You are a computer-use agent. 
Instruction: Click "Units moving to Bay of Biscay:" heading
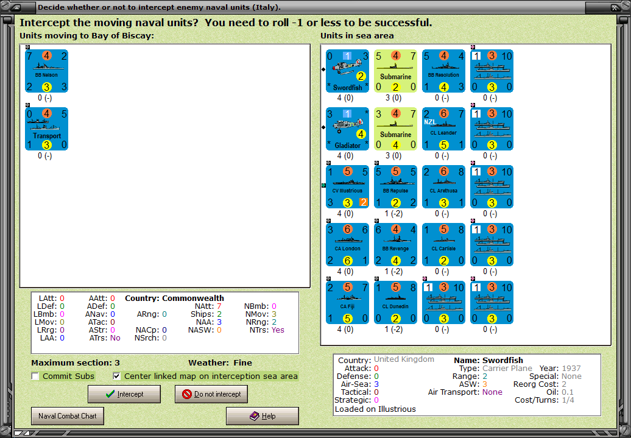tap(87, 35)
